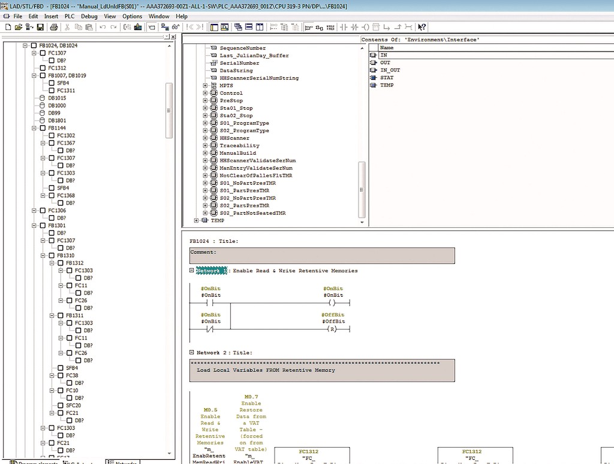This screenshot has width=614, height=464.
Task: Toggle the Details pane icon
Action: tap(225, 27)
